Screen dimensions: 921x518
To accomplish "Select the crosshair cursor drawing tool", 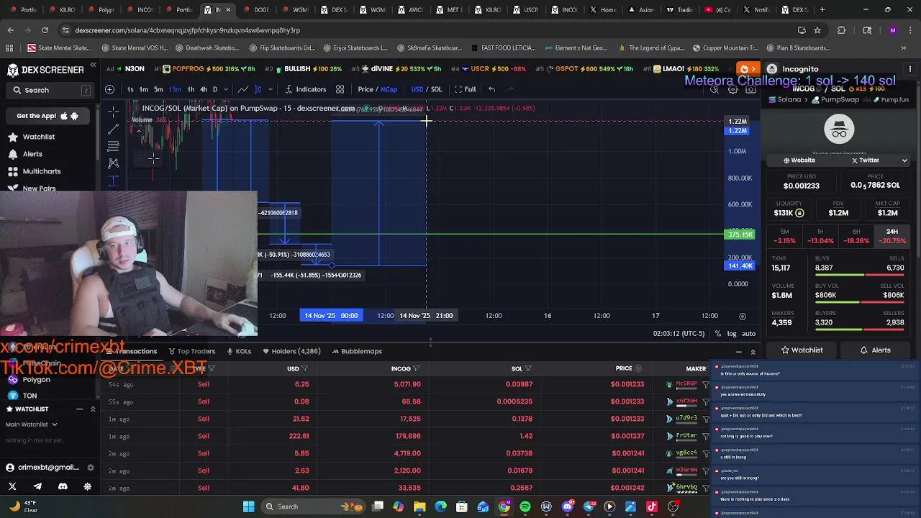I will click(113, 112).
